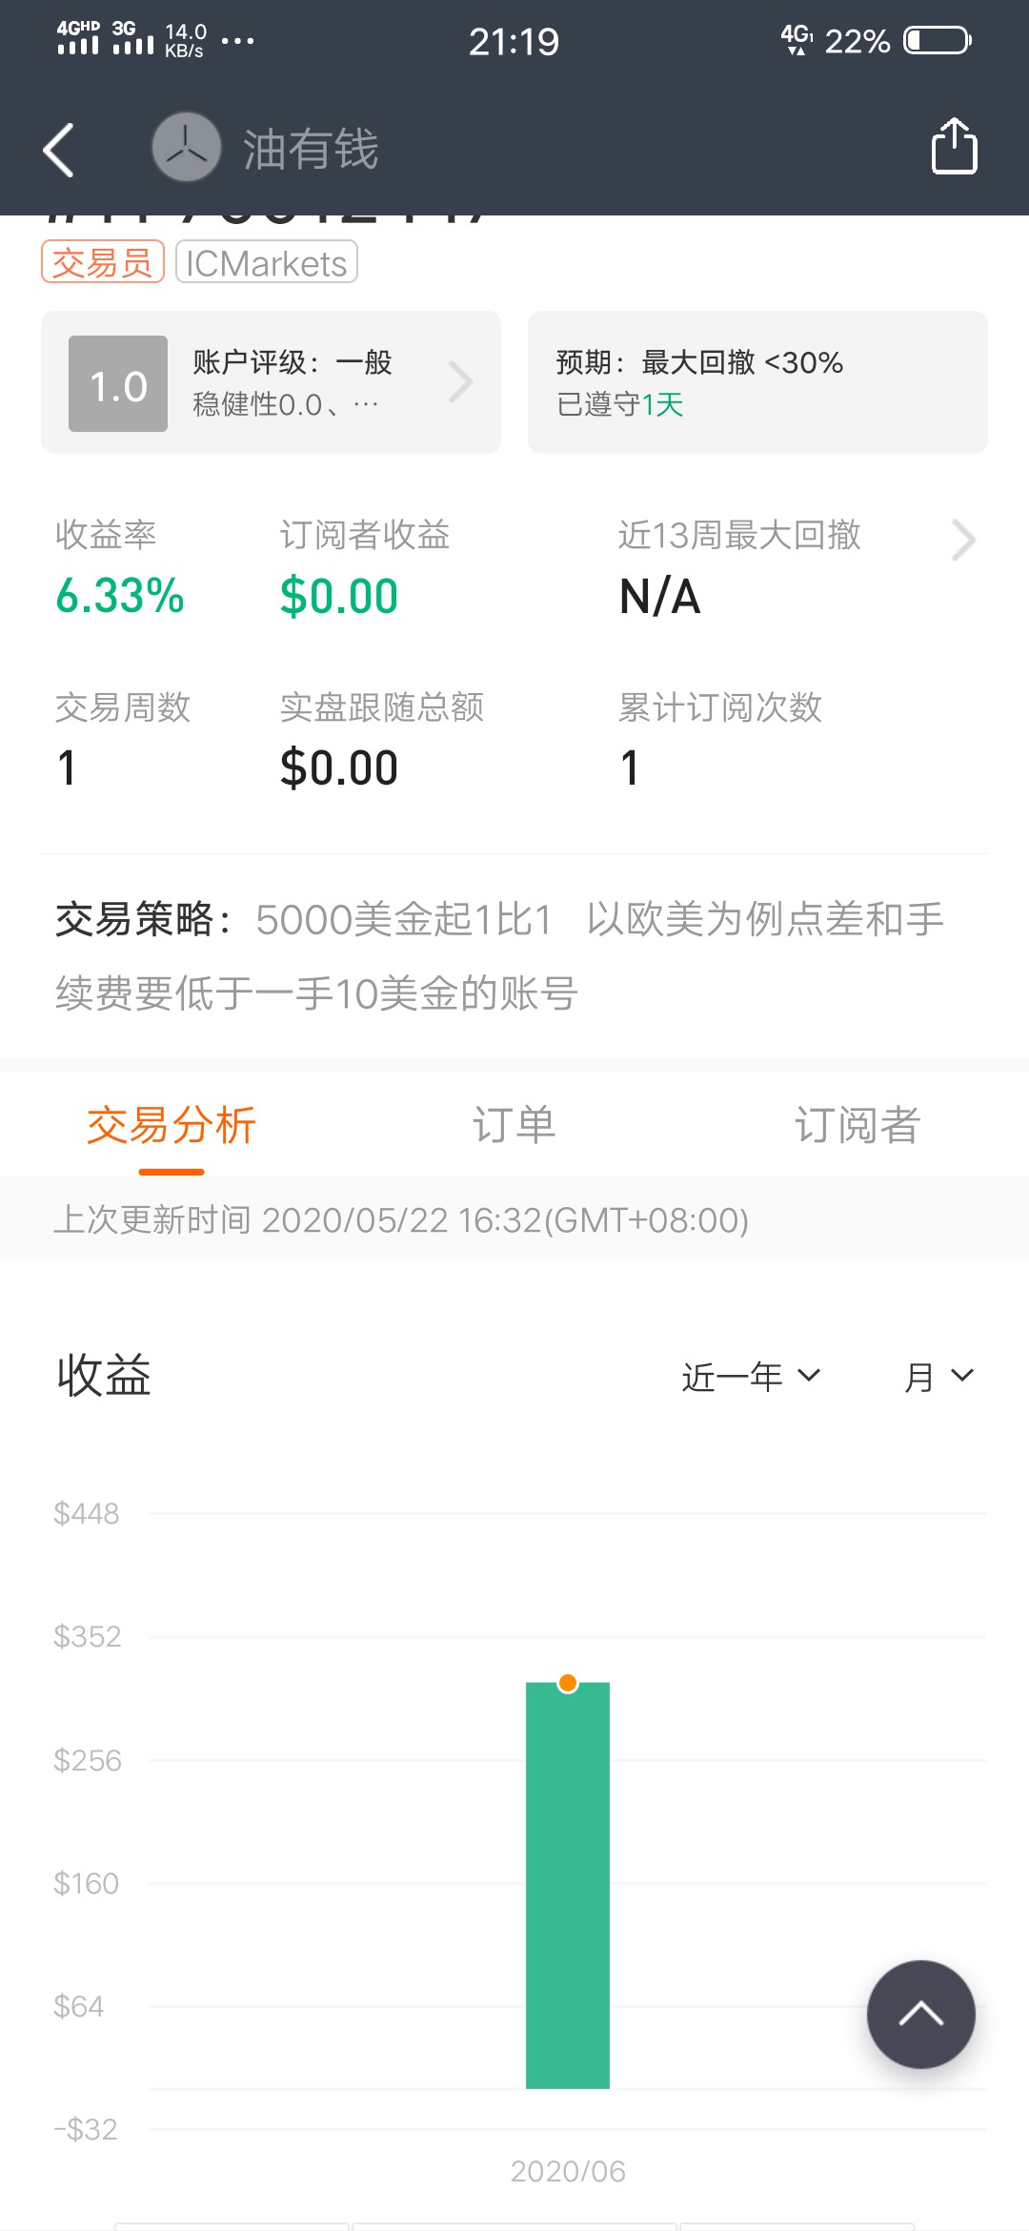Switch to the 订单 tab

pos(514,1125)
